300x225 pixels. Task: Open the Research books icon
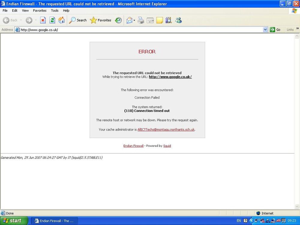(169, 20)
